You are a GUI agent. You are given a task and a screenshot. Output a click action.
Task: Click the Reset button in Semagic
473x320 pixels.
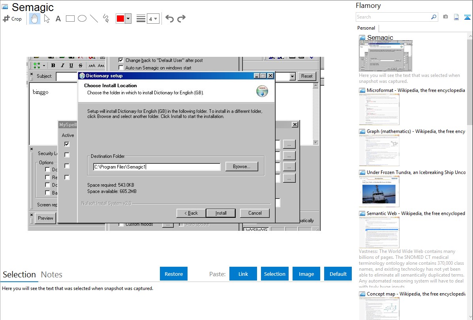(307, 76)
